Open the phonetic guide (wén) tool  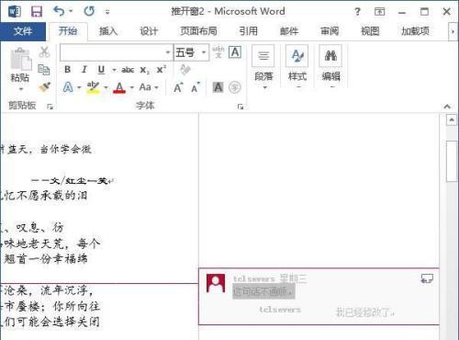tap(218, 52)
